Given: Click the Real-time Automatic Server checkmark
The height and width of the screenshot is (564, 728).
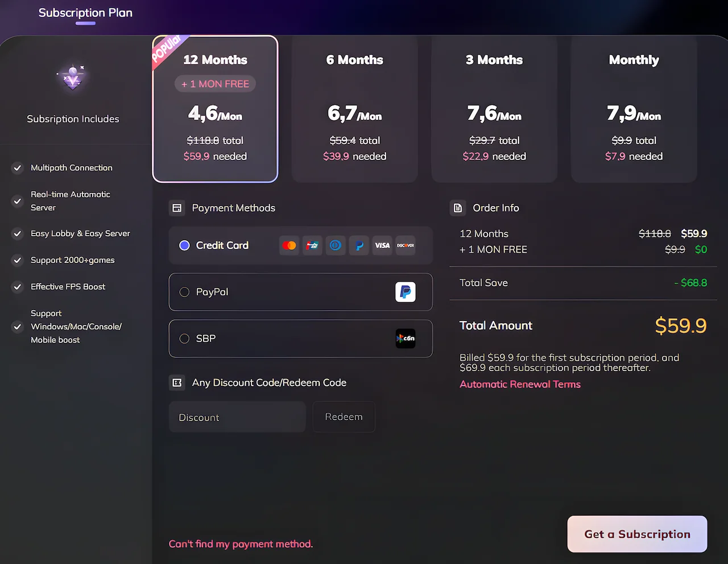Looking at the screenshot, I should [x=18, y=201].
